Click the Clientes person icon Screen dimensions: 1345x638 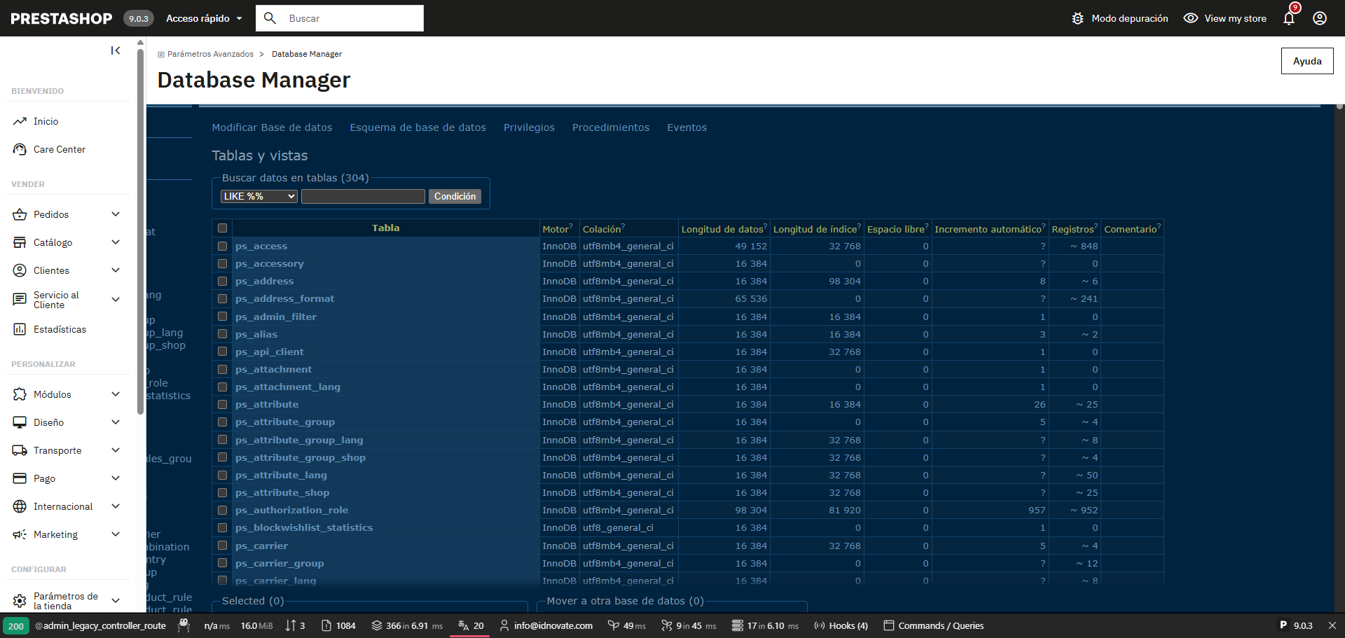click(20, 270)
